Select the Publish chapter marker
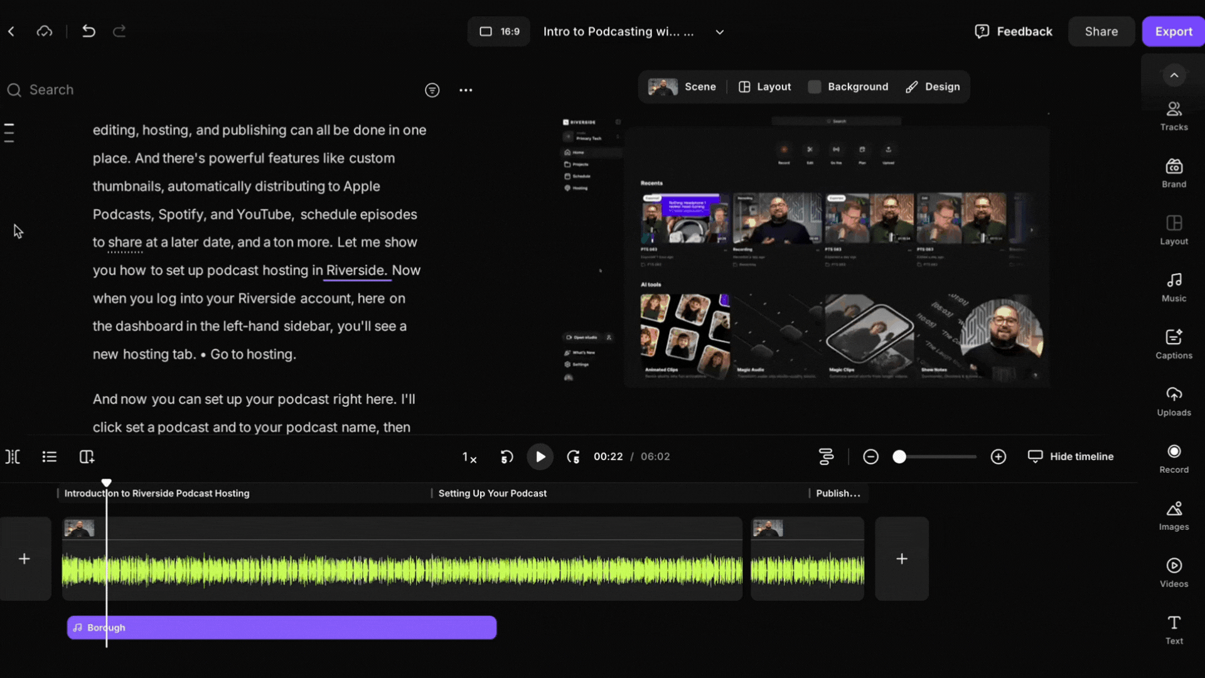The height and width of the screenshot is (678, 1205). coord(838,493)
